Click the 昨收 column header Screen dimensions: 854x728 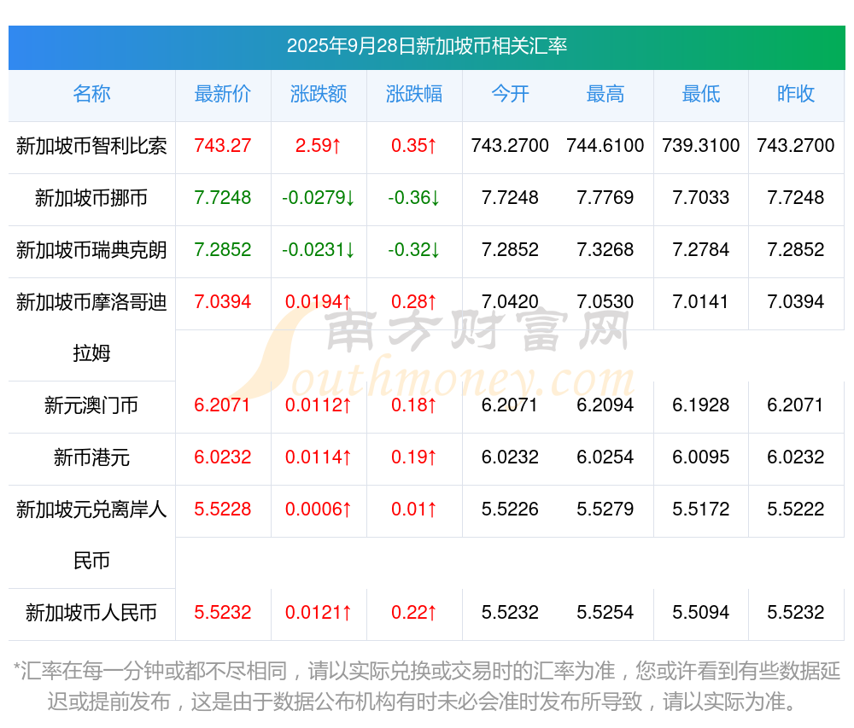pos(796,94)
